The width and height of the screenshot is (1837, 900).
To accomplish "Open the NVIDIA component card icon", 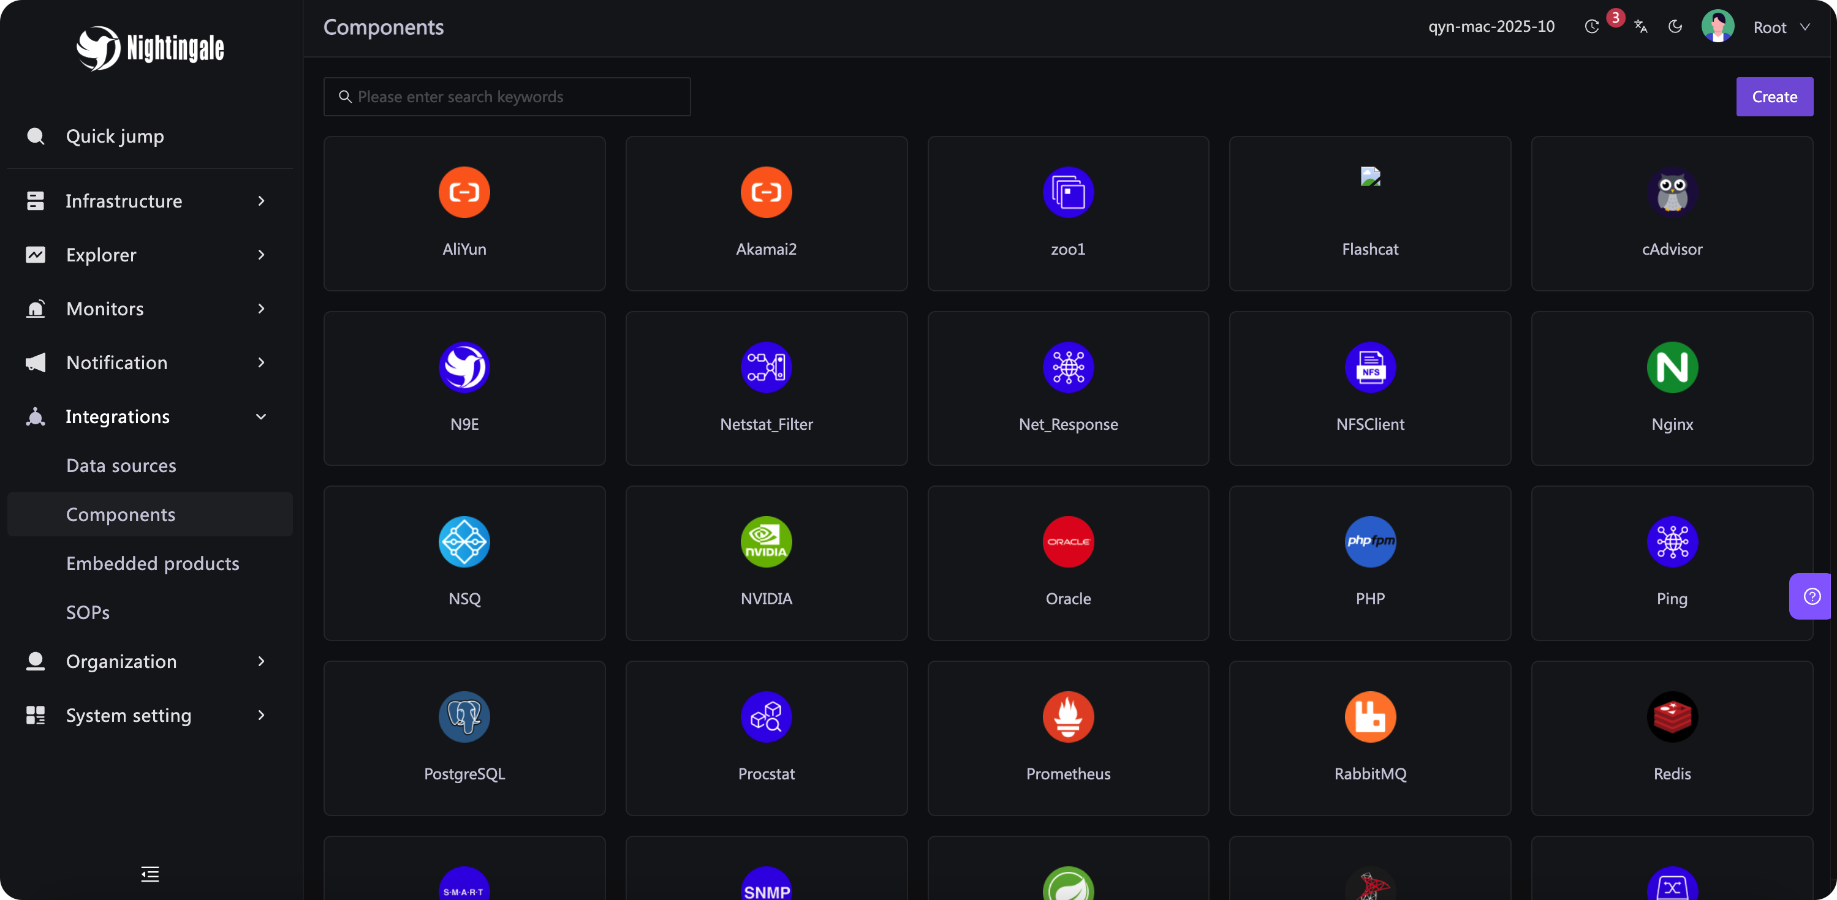I will (766, 542).
